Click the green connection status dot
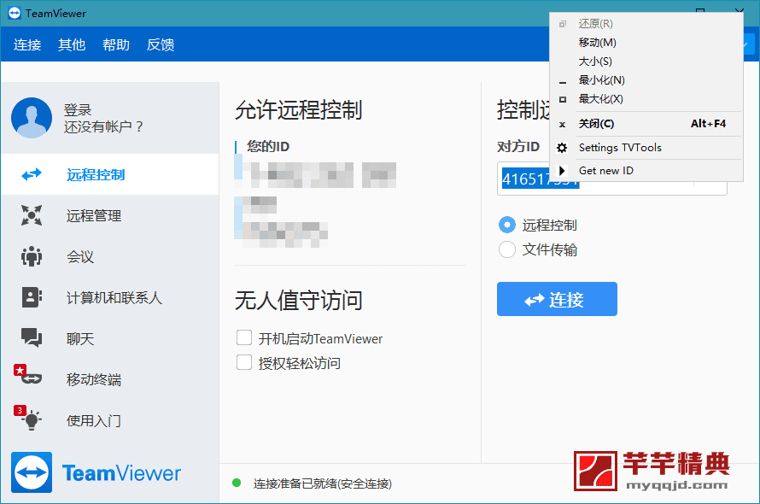This screenshot has width=760, height=504. 237,483
